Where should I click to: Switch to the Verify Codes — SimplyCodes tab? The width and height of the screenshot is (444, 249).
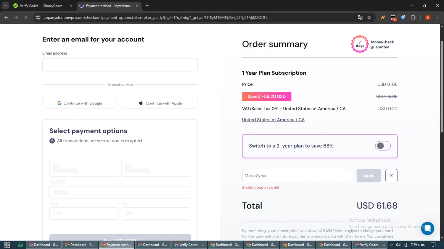[x=41, y=6]
